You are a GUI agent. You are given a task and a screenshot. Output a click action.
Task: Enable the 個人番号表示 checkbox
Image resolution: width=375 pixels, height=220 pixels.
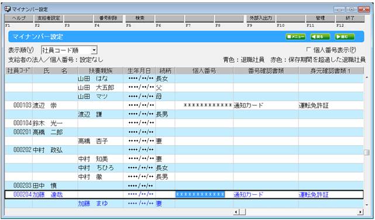click(x=308, y=50)
